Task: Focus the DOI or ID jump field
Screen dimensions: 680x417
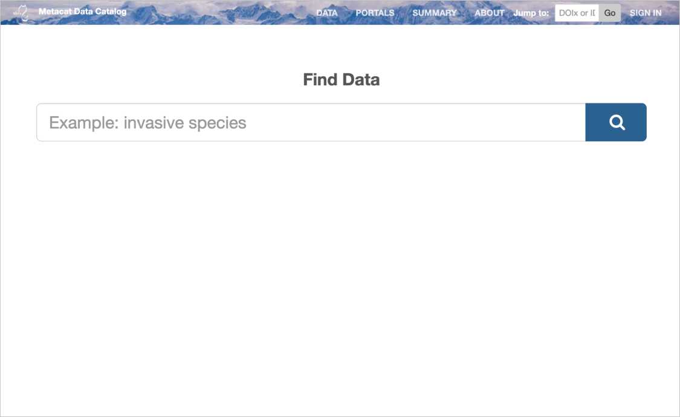Action: (577, 13)
